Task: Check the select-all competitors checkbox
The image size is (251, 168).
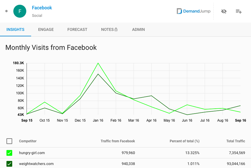Action: click(x=9, y=141)
